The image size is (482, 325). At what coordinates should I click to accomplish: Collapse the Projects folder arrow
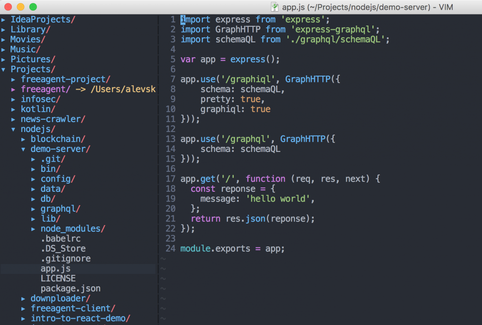click(4, 69)
